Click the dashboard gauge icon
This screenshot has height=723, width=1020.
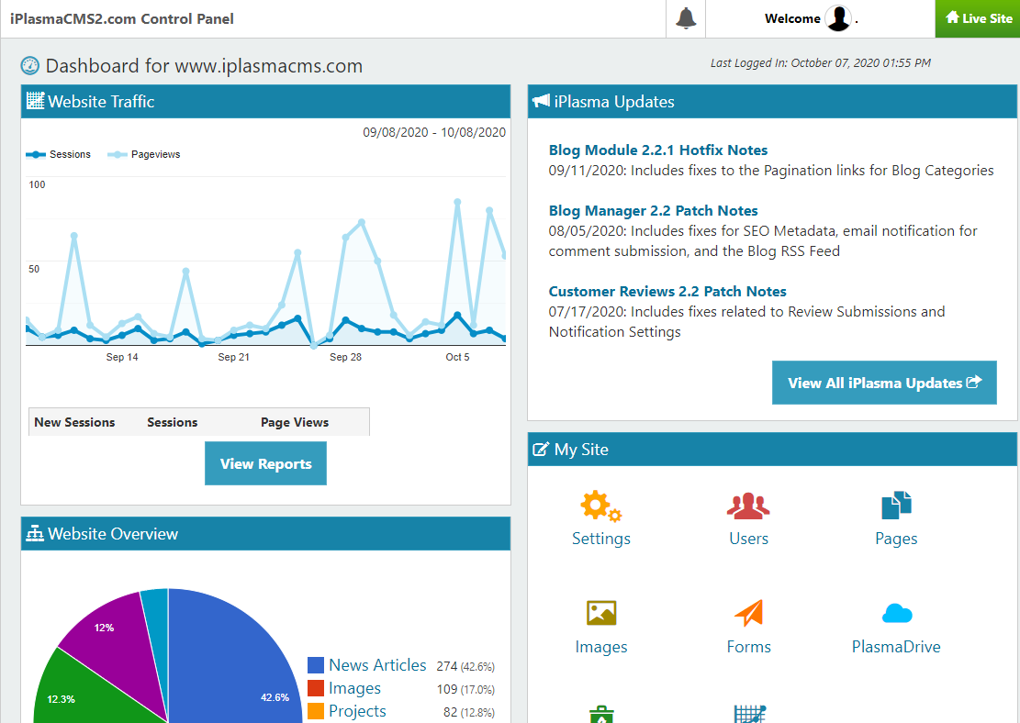coord(30,66)
